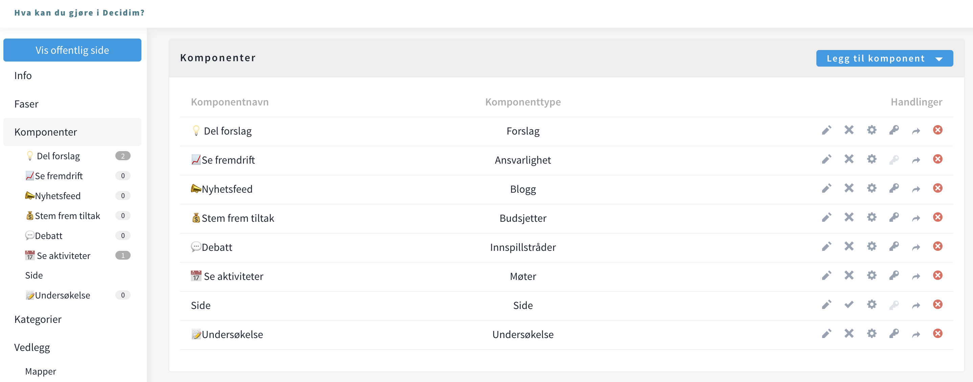Share the Stem frem tiltak component

coord(916,218)
